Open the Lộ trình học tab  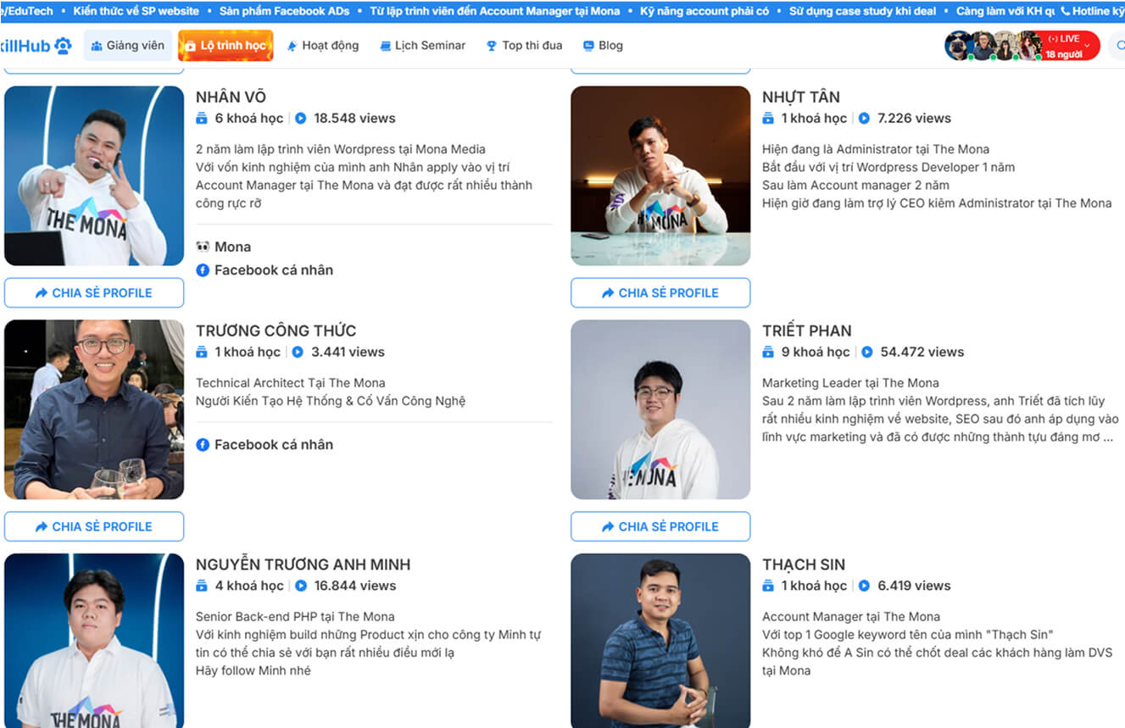(x=226, y=46)
